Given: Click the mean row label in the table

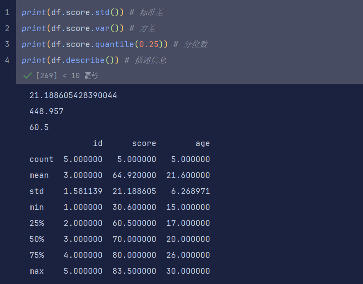Looking at the screenshot, I should point(39,175).
